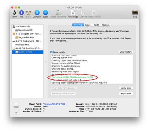This screenshot has width=149, height=131.
Task: Click 'Checking active bitmap' log line
Action: pos(63,69)
